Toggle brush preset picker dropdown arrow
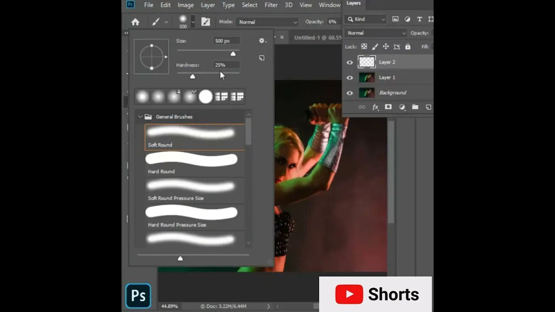 193,22
